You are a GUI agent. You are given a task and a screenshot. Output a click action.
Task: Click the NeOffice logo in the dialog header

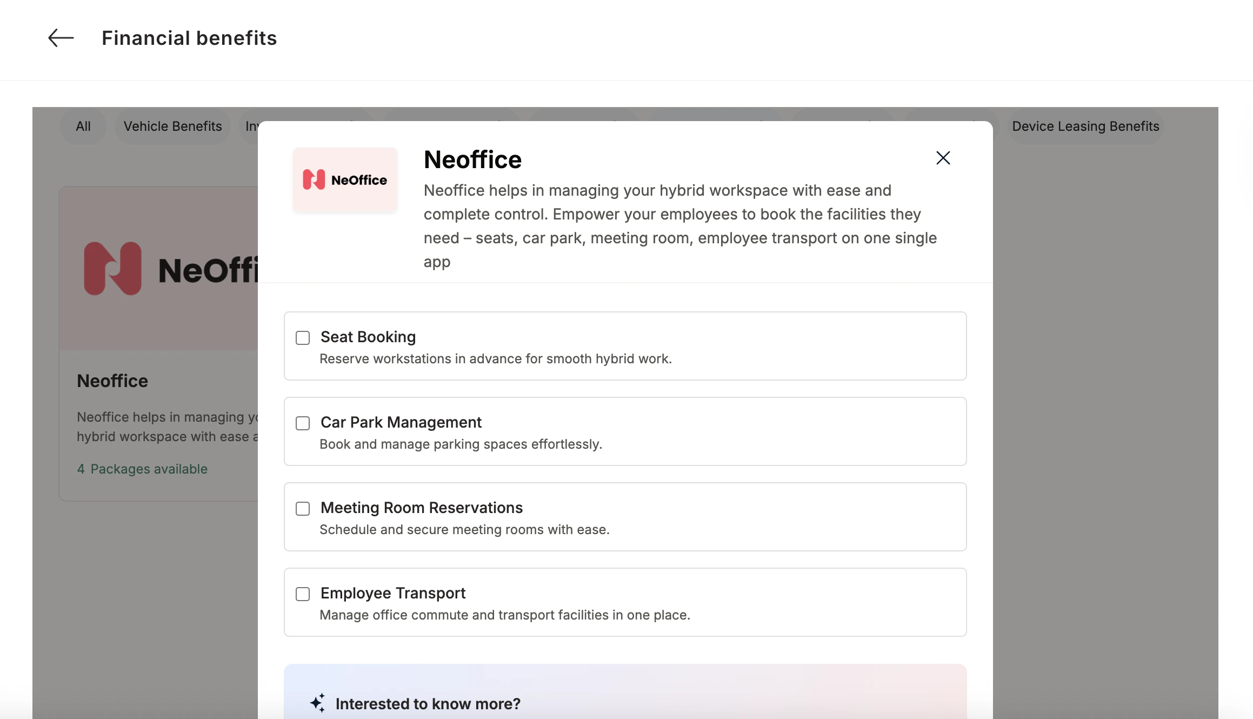[x=345, y=179]
